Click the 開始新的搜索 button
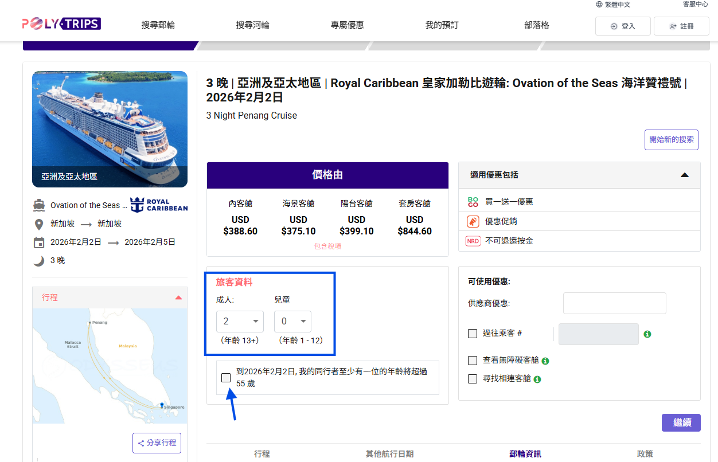Screen dimensions: 718x462 [x=671, y=140]
